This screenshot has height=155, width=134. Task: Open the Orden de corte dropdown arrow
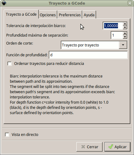tap(123, 45)
